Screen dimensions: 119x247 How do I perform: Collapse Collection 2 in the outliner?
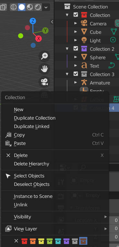[67, 49]
